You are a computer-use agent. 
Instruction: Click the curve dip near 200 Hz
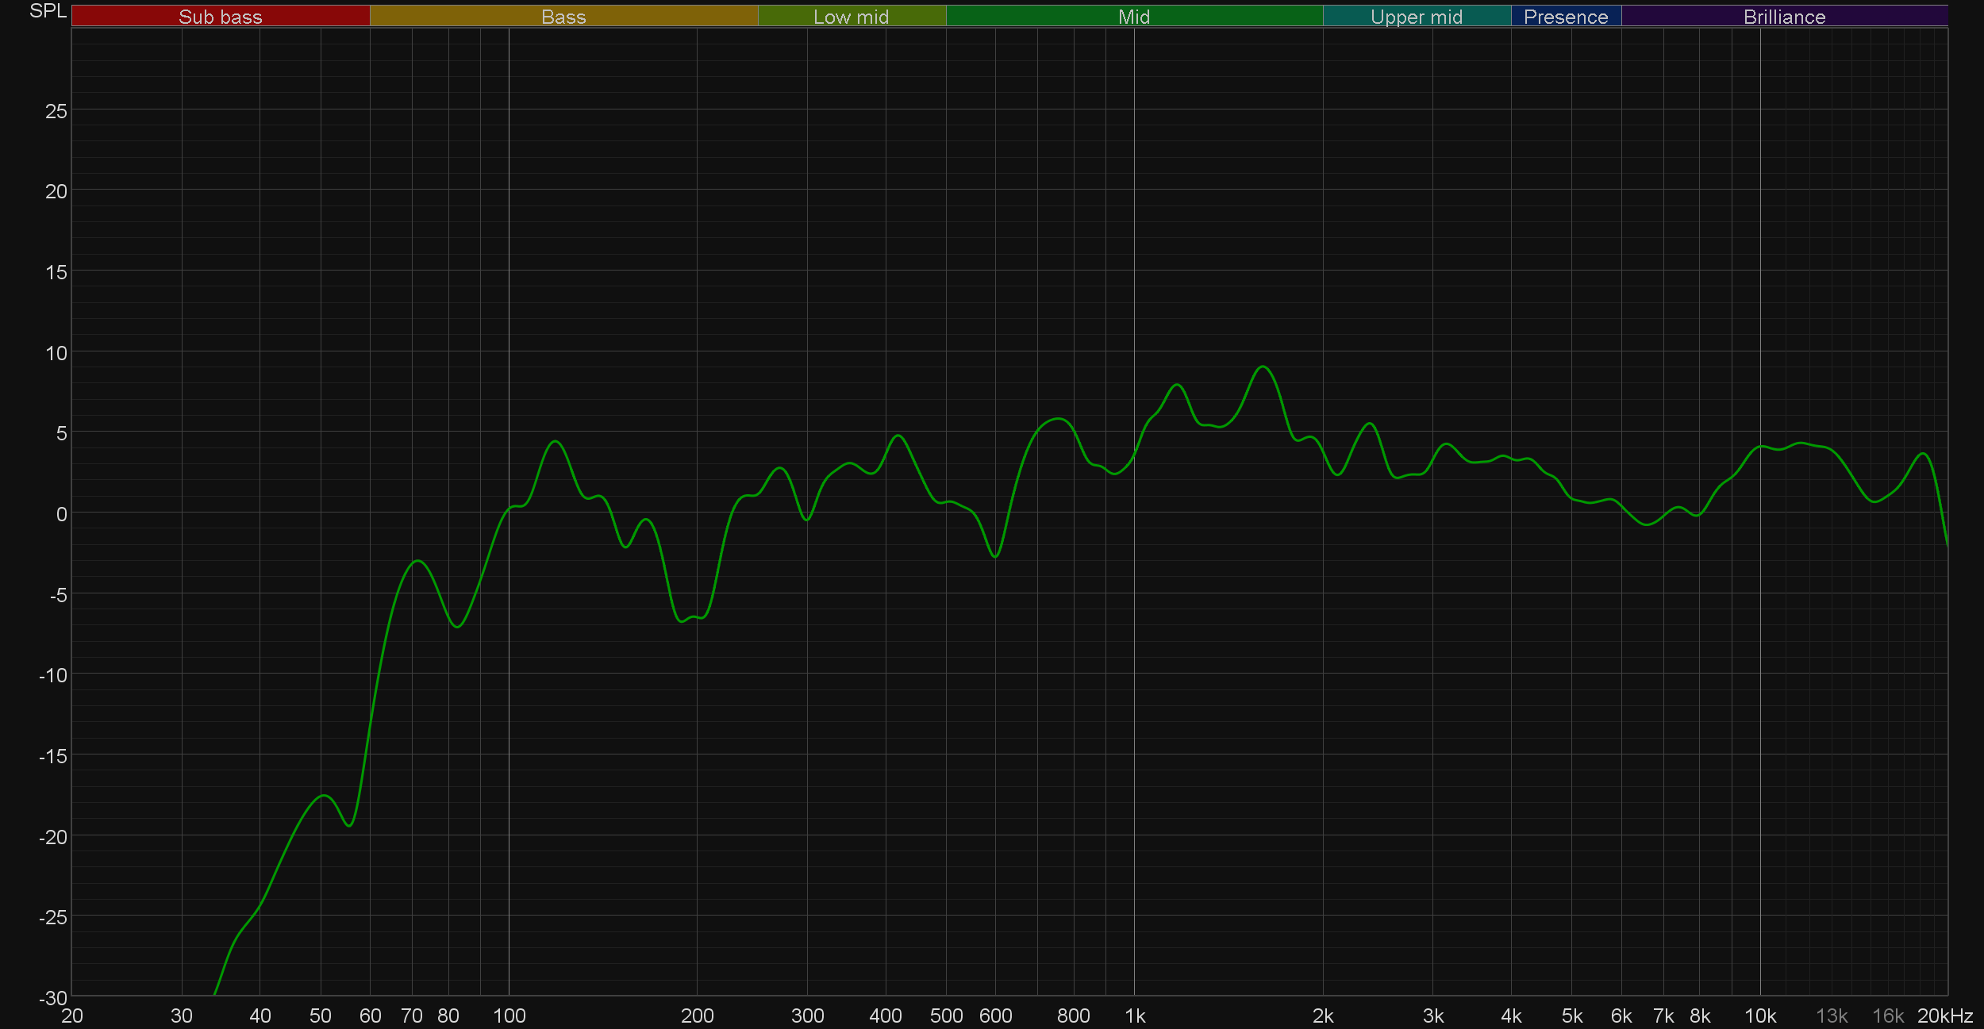[x=682, y=620]
